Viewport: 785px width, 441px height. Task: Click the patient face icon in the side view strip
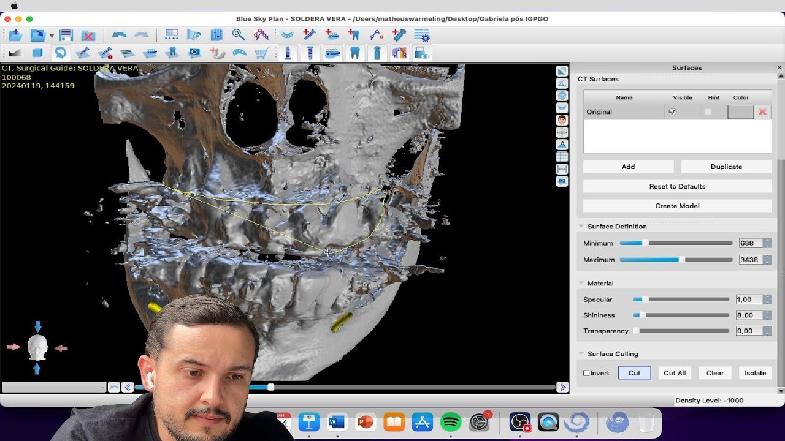[562, 120]
